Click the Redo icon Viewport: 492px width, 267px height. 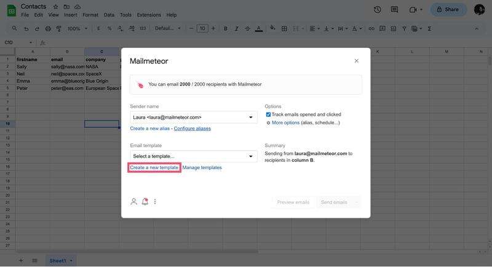[x=37, y=28]
